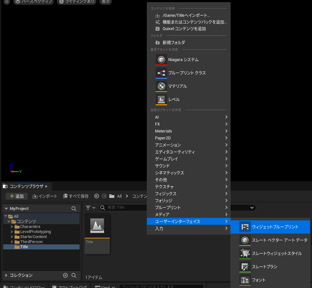Expand the FX submenu
The height and width of the screenshot is (288, 312).
[189, 124]
